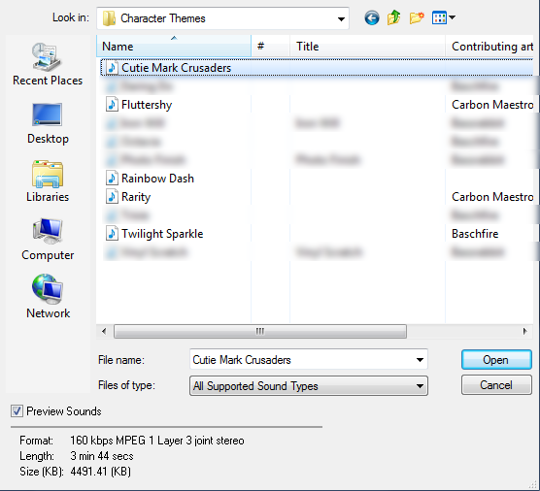Go up one folder level

point(393,17)
